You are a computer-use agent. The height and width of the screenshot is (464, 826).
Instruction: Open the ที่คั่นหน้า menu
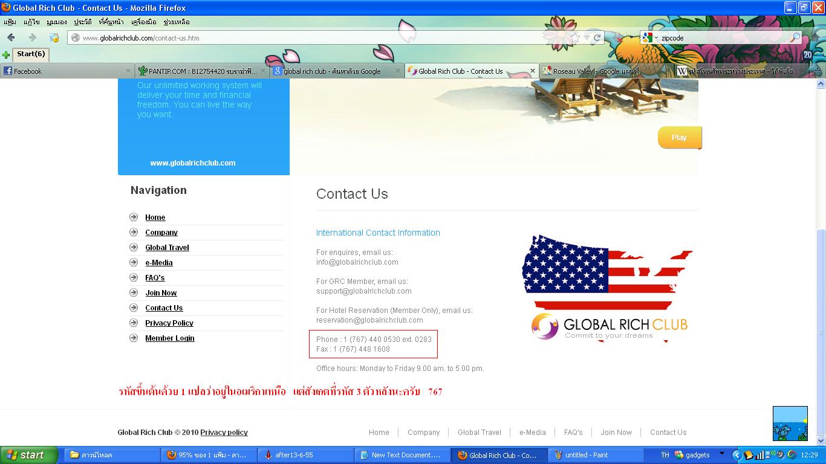111,22
